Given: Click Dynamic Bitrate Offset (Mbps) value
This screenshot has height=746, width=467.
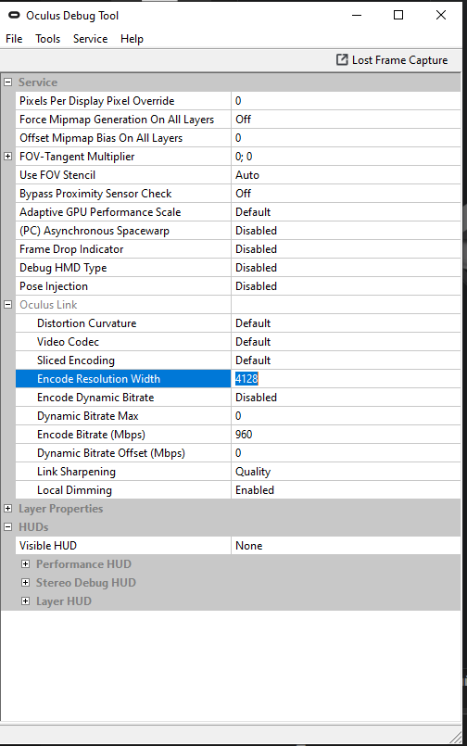Looking at the screenshot, I should point(346,453).
